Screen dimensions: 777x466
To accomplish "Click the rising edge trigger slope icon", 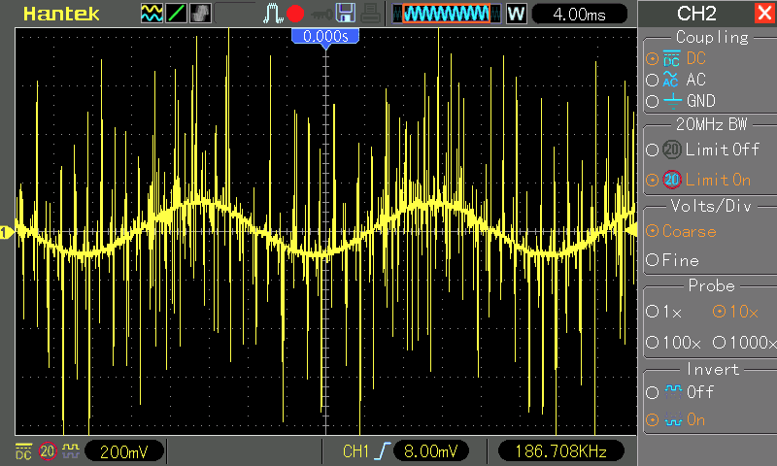I will point(382,451).
